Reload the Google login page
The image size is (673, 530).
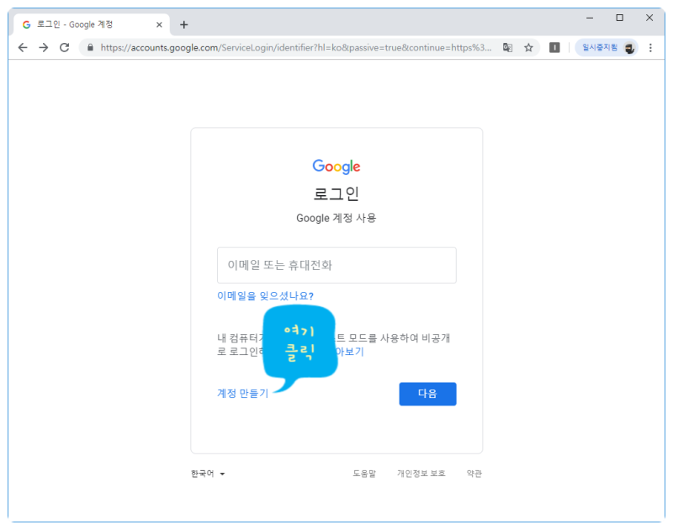coord(65,48)
